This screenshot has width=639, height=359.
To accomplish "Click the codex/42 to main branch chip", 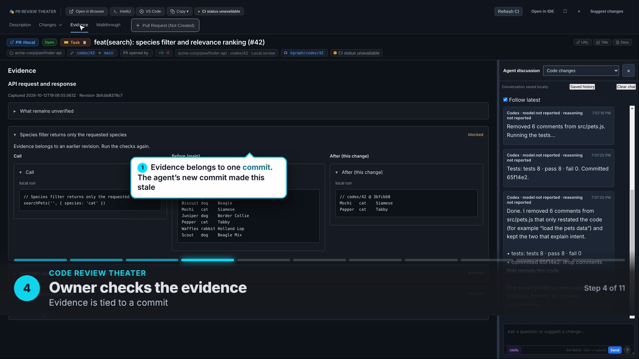I will click(92, 53).
